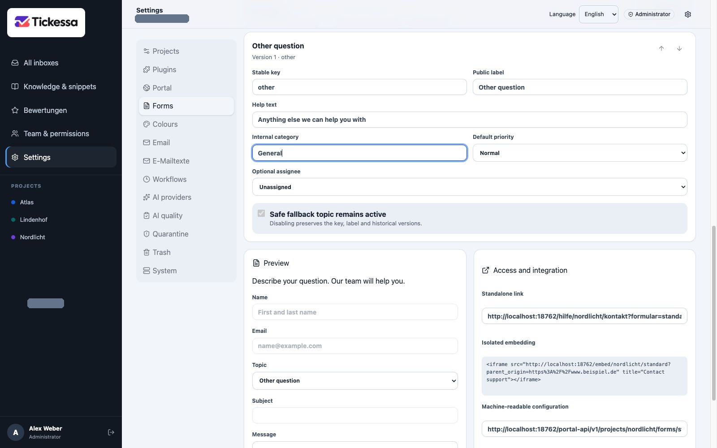Open E-Mailtexte settings section
Viewport: 717px width, 448px height.
(x=186, y=161)
